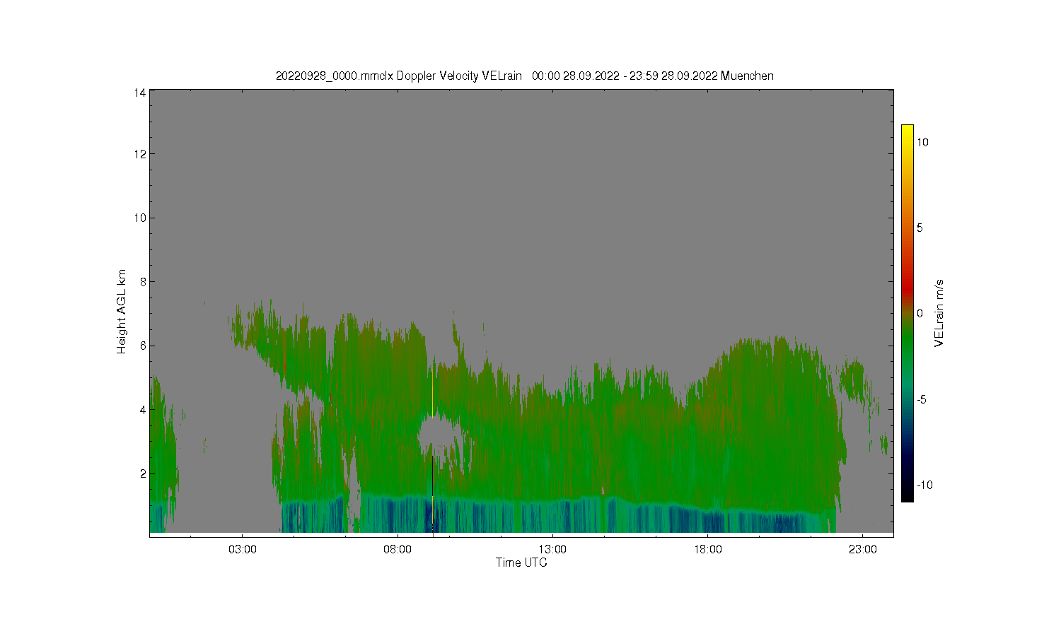The image size is (1061, 636).
Task: Click the height tick label 6
Action: tap(143, 346)
